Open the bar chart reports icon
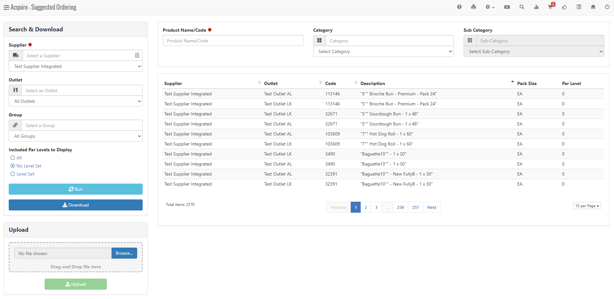This screenshot has width=614, height=299. 536,7
